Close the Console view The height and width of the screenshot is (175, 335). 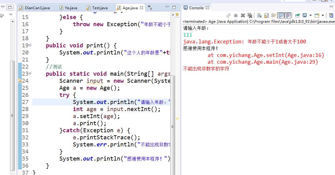point(207,8)
